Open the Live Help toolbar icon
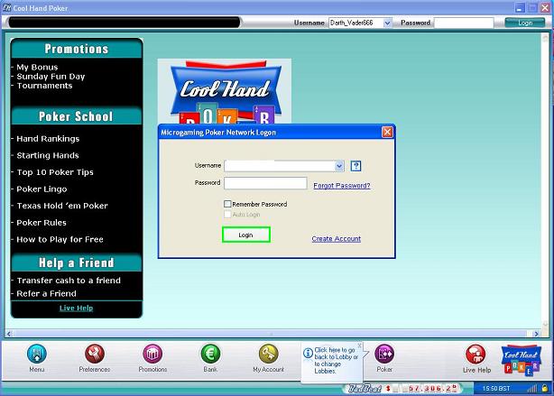This screenshot has width=554, height=396. click(x=476, y=354)
